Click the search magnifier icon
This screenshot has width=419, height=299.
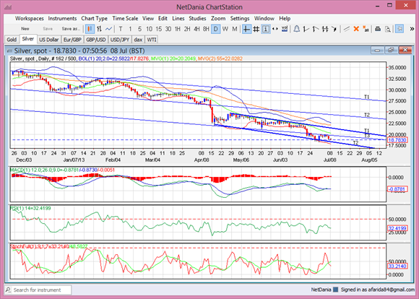(x=9, y=290)
